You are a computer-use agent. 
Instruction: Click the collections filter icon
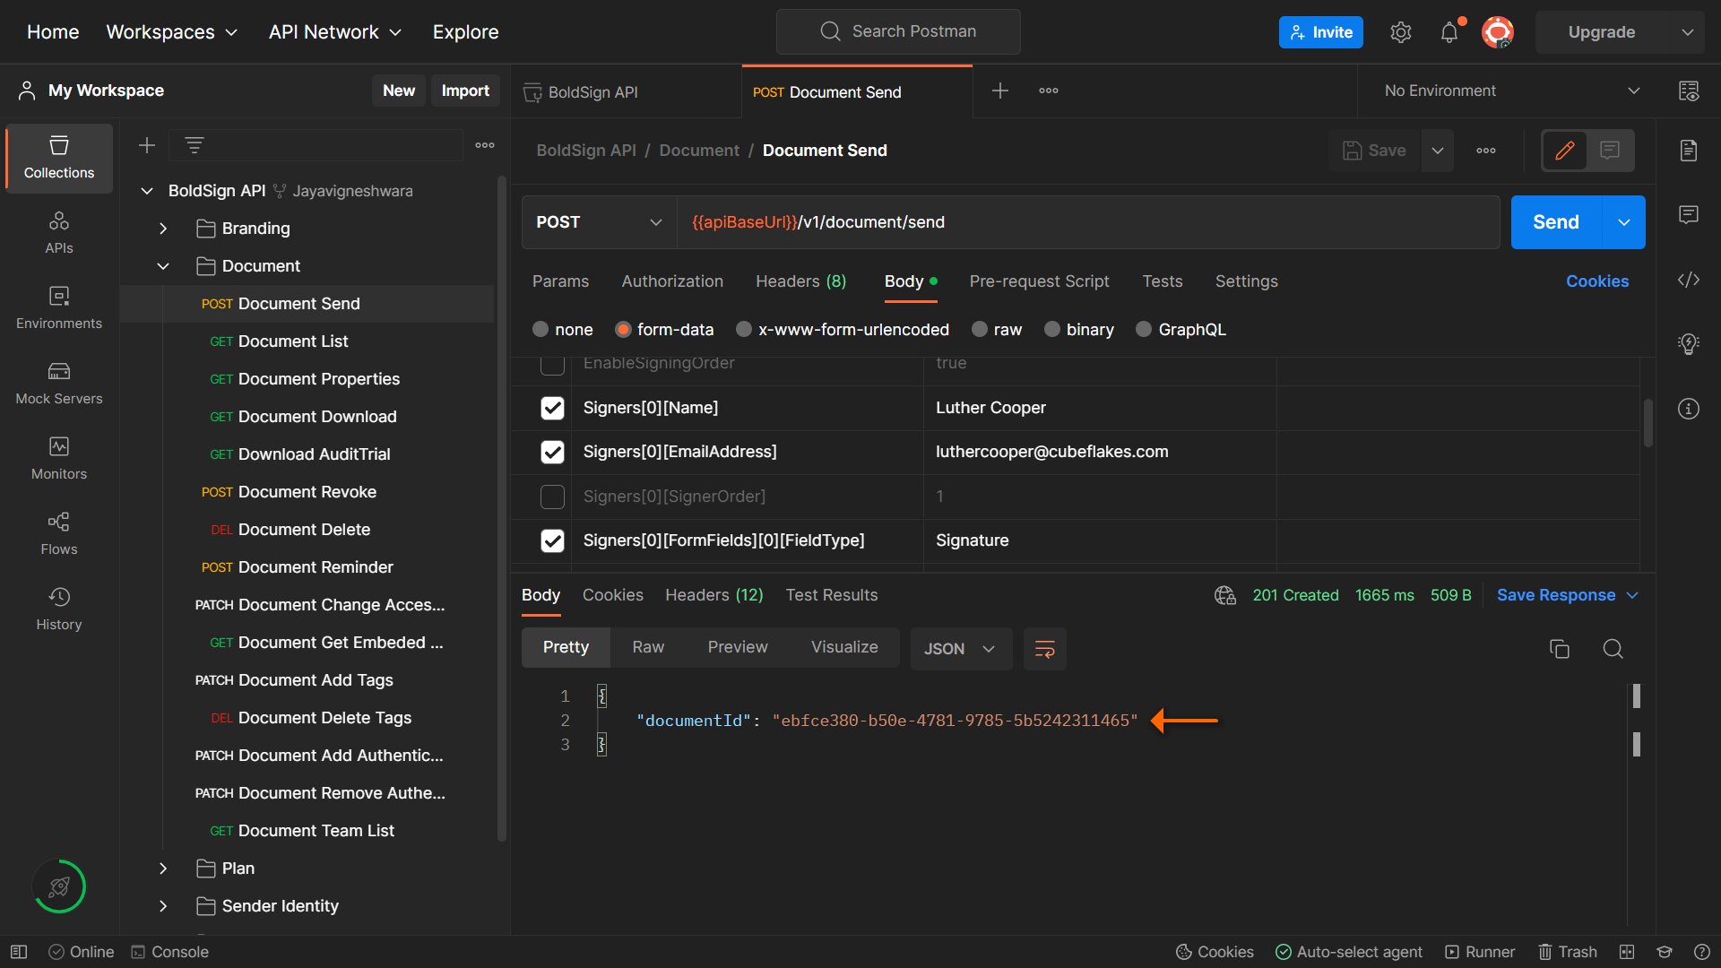195,145
